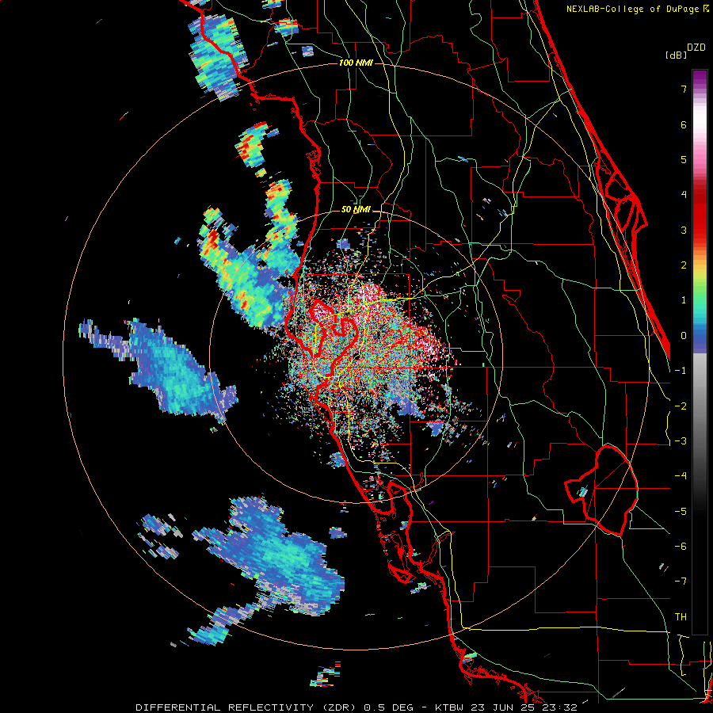713x713 pixels.
Task: Click the 4 dB legend value
Action: pos(684,195)
